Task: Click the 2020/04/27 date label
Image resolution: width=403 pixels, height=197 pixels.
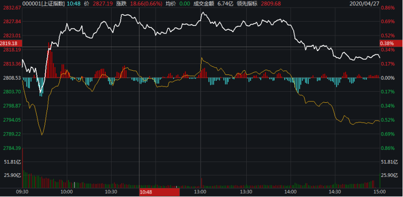Action: coord(386,3)
